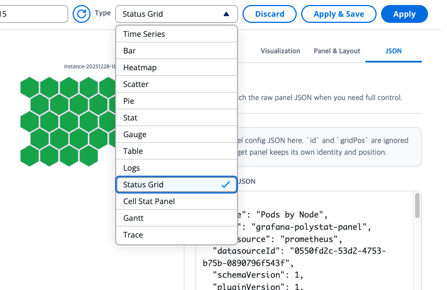Screen dimensions: 447x290
Task: Pick Trace visualization type
Action: coord(177,235)
